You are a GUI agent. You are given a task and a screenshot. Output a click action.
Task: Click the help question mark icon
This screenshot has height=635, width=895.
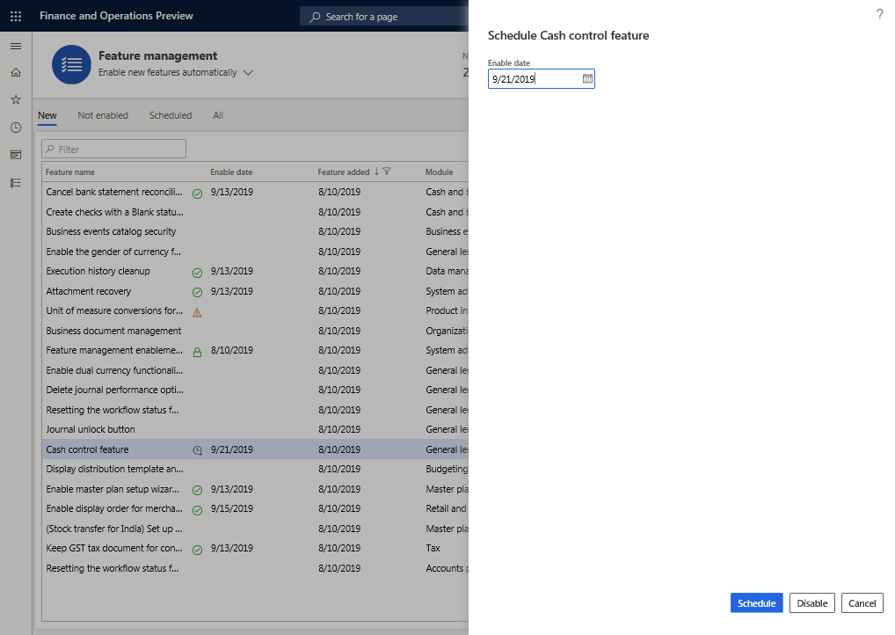879,14
